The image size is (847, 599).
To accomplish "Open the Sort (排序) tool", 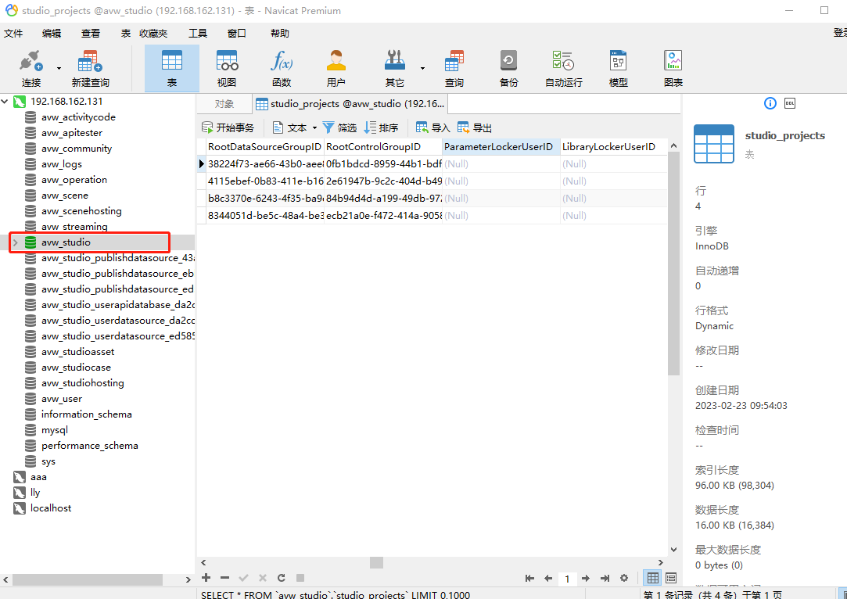I will click(x=382, y=127).
